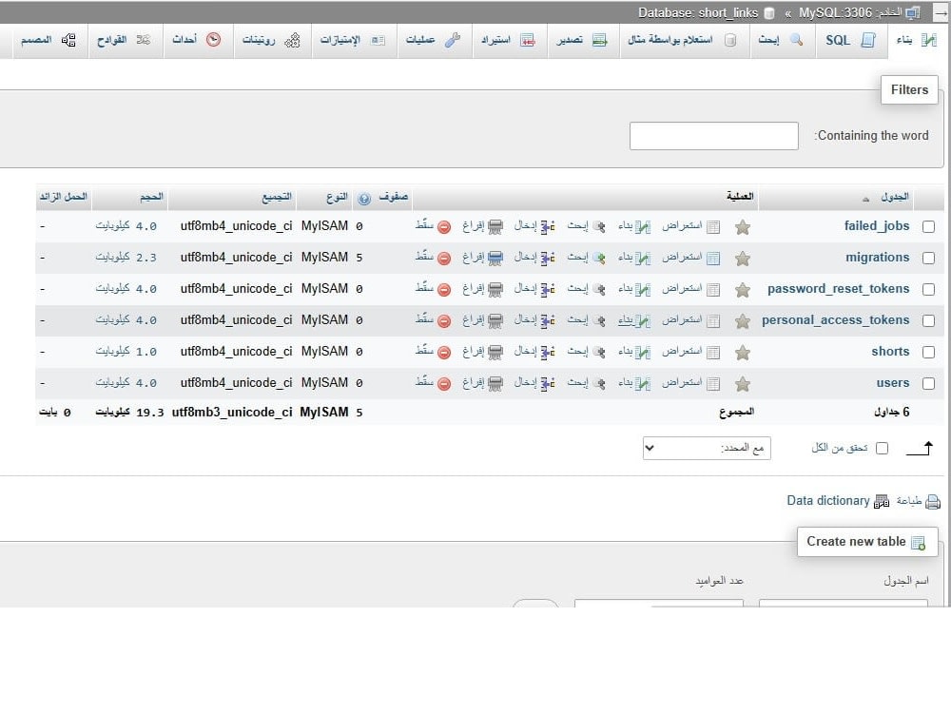Open the بناء (Structure) tab
The width and height of the screenshot is (951, 713).
pyautogui.click(x=917, y=40)
